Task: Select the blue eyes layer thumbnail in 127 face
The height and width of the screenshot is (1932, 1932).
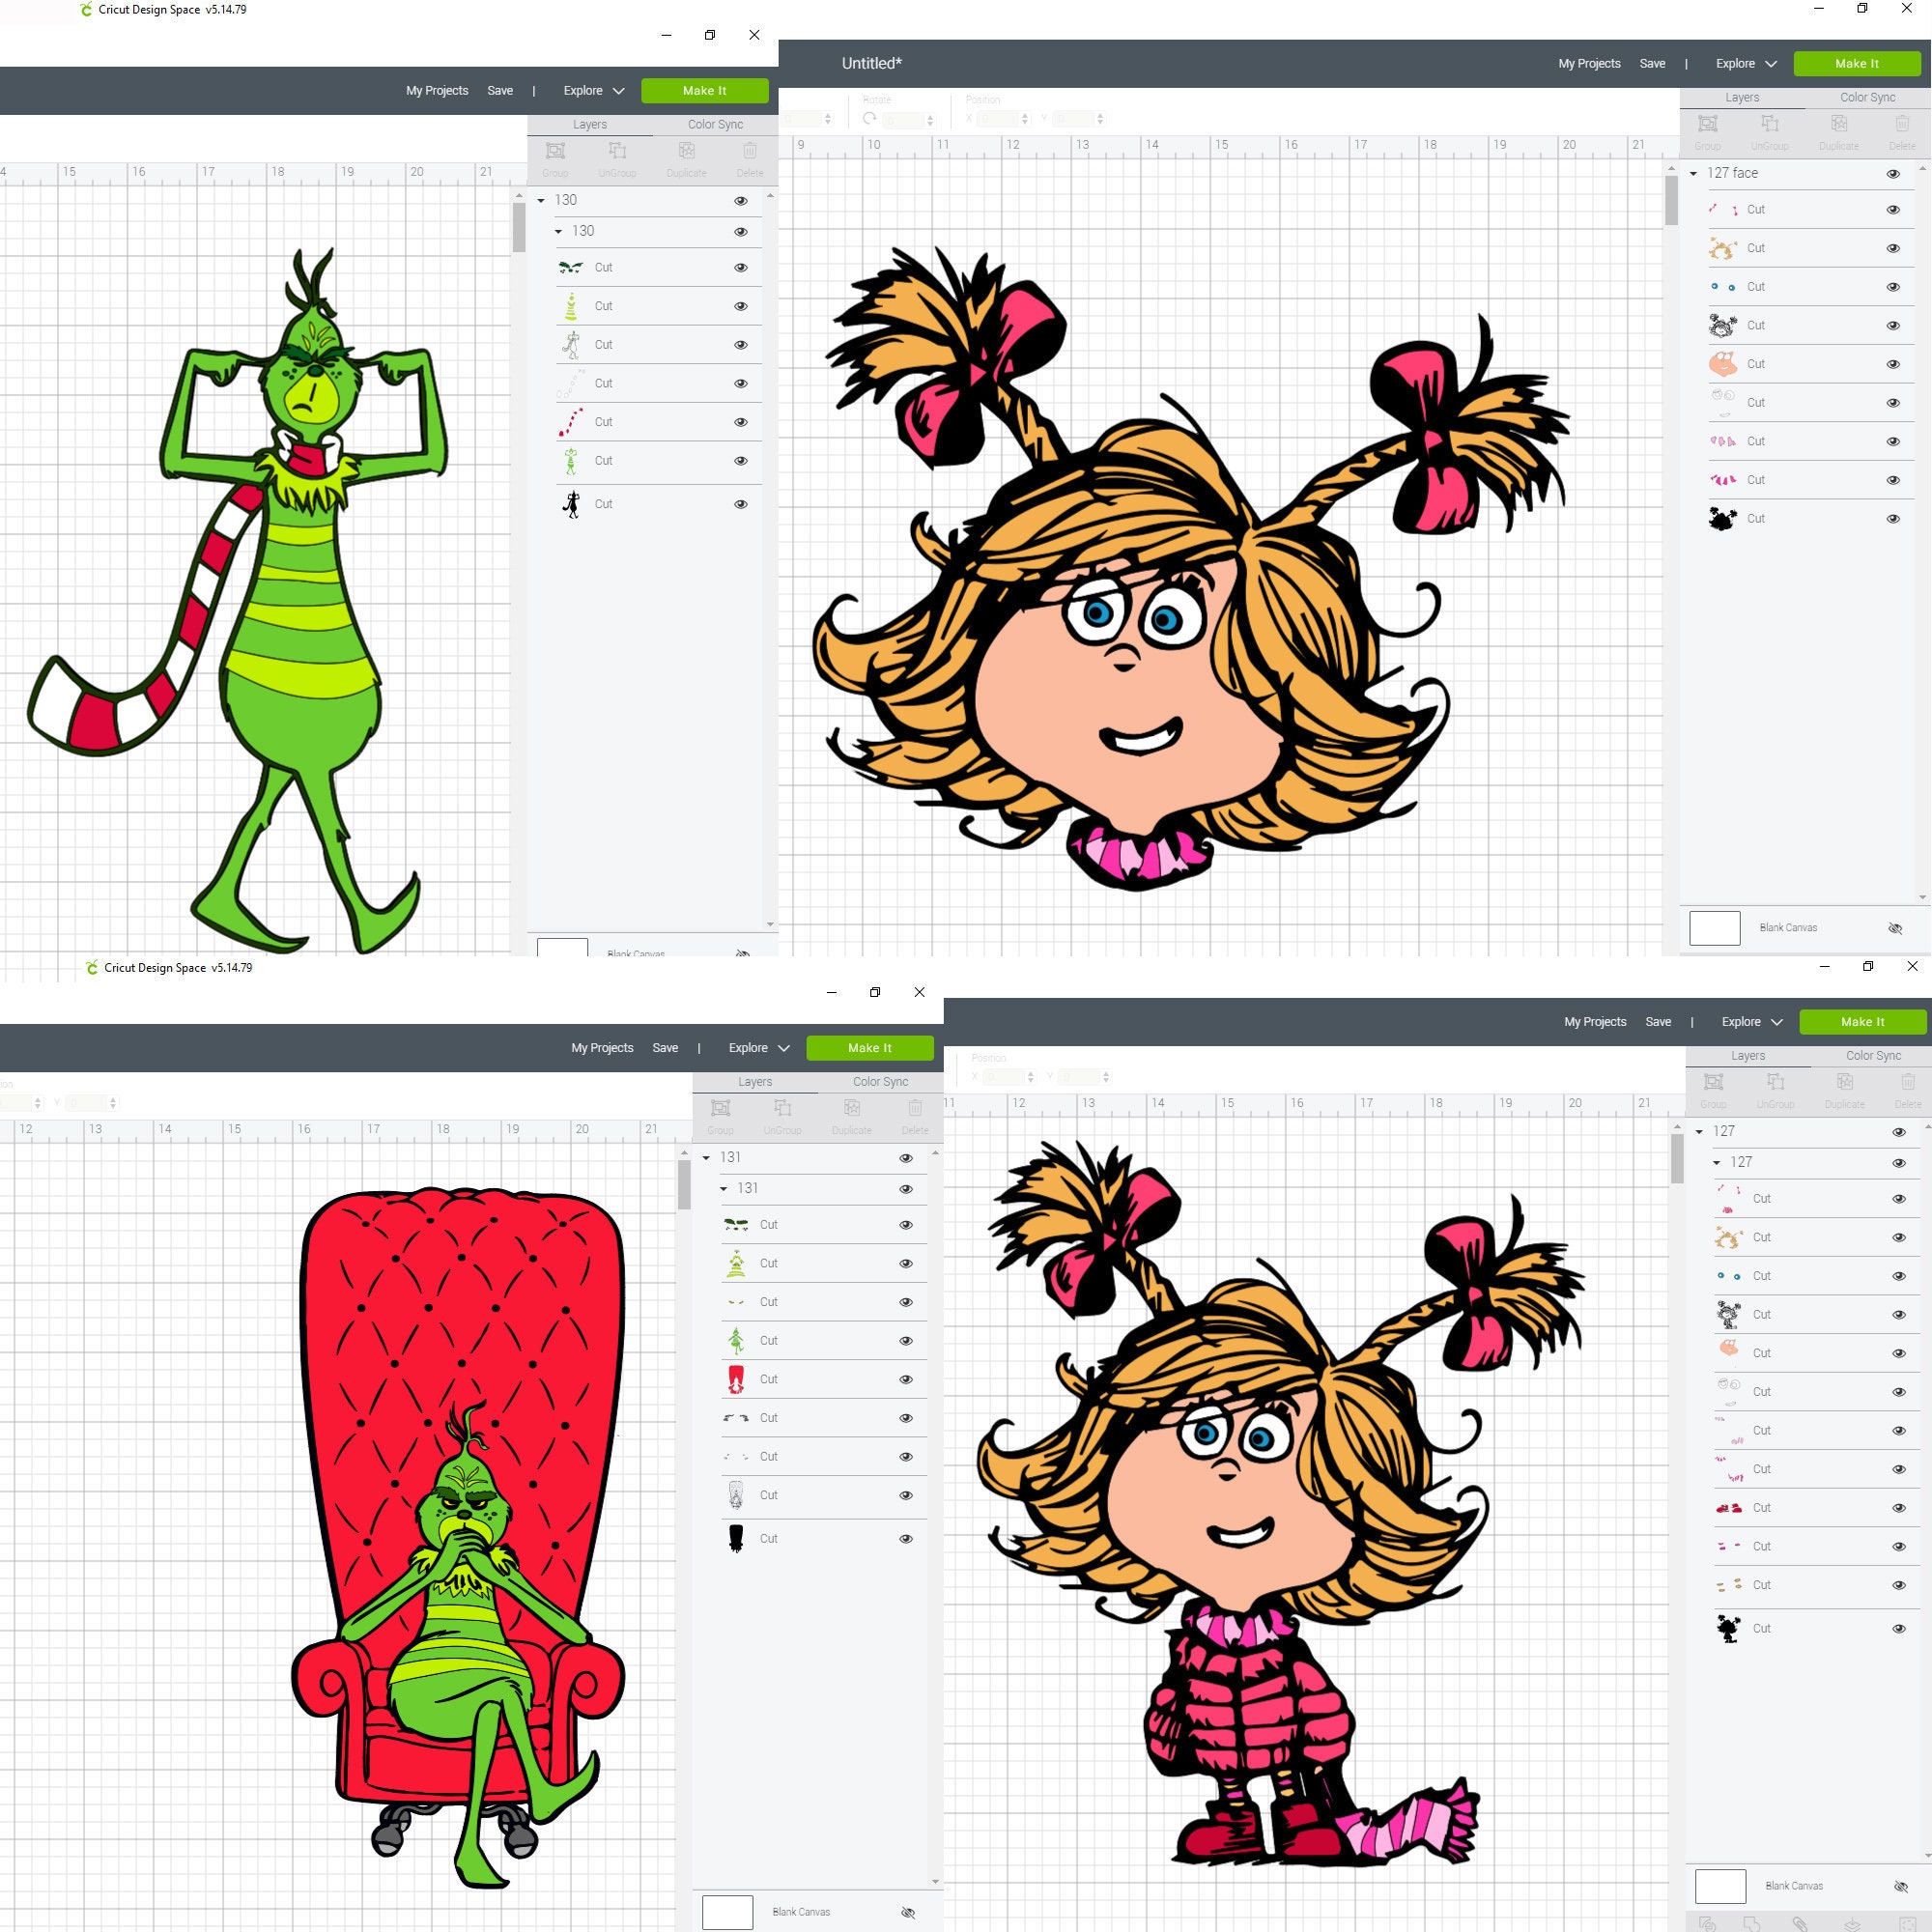Action: (1722, 286)
